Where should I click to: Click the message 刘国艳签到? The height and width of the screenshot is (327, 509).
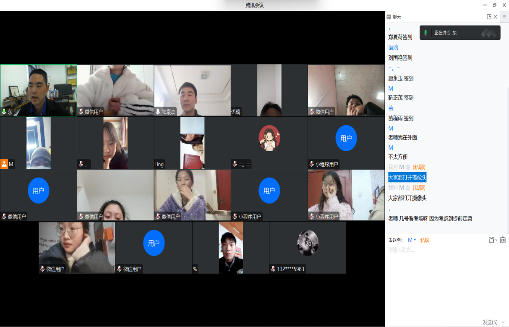coord(400,58)
